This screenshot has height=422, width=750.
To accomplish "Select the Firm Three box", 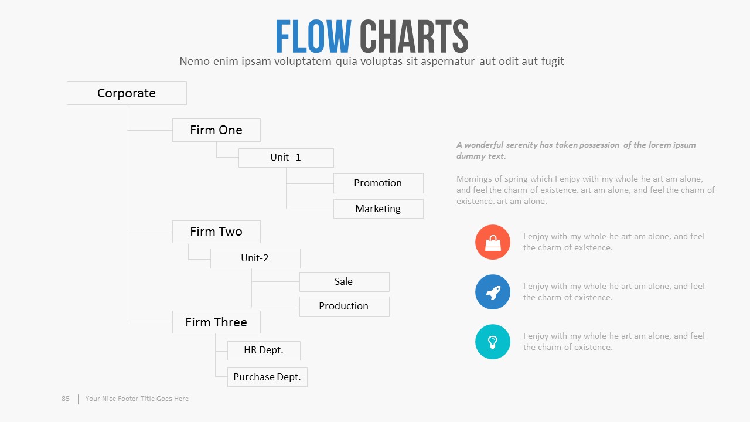I will click(216, 322).
